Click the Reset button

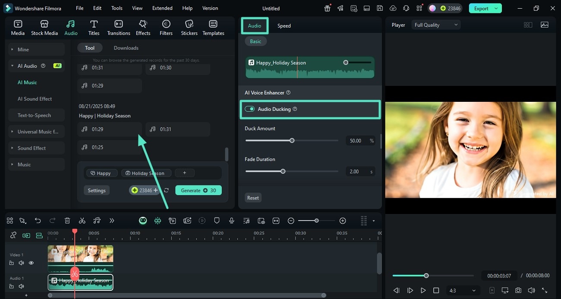[x=253, y=198]
